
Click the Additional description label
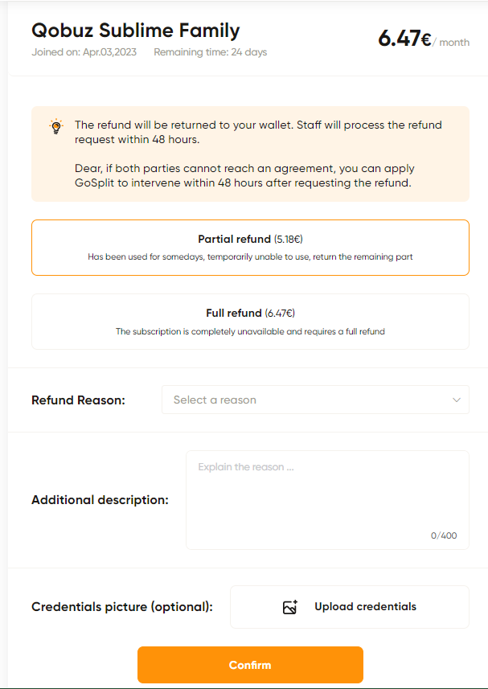[x=100, y=500]
